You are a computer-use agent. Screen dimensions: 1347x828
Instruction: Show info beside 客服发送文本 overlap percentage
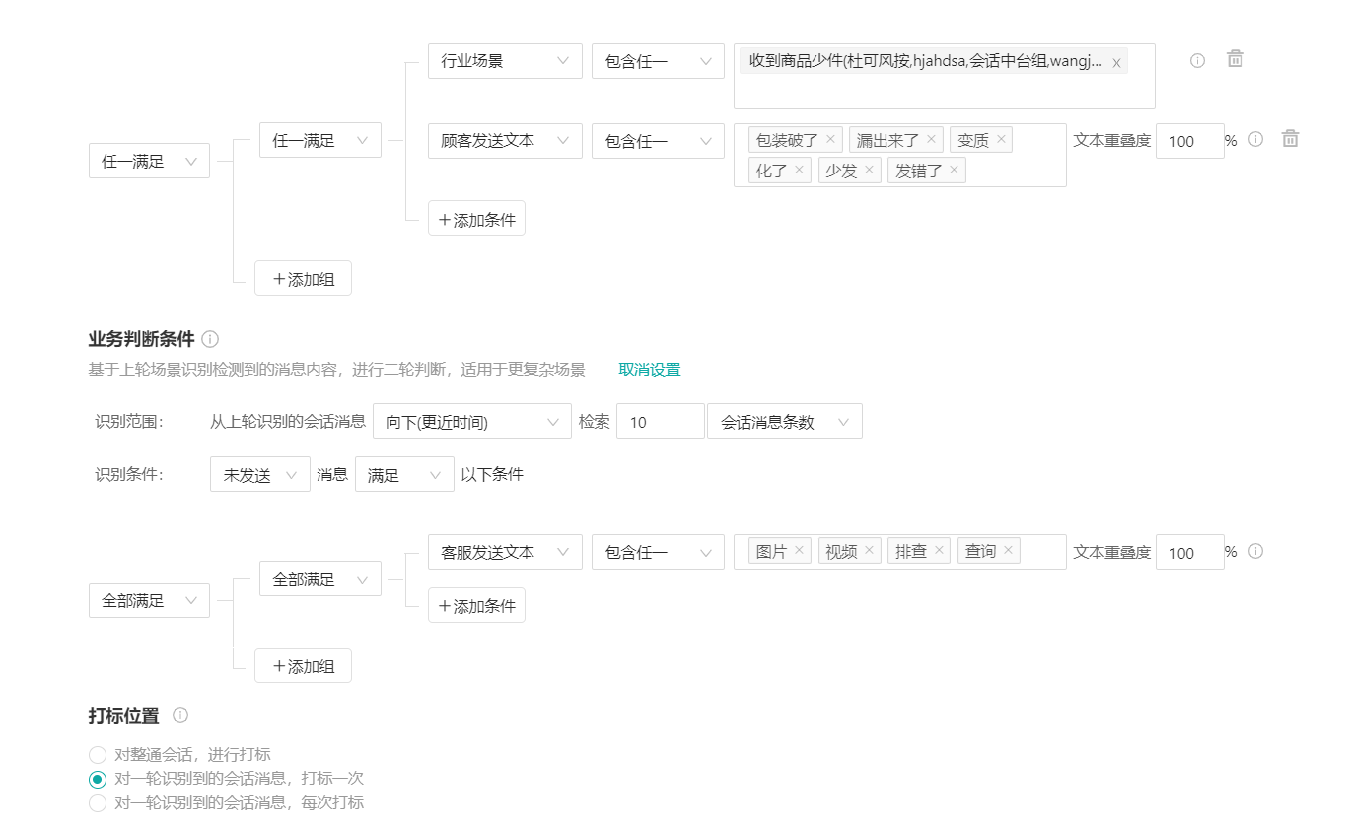click(x=1255, y=551)
